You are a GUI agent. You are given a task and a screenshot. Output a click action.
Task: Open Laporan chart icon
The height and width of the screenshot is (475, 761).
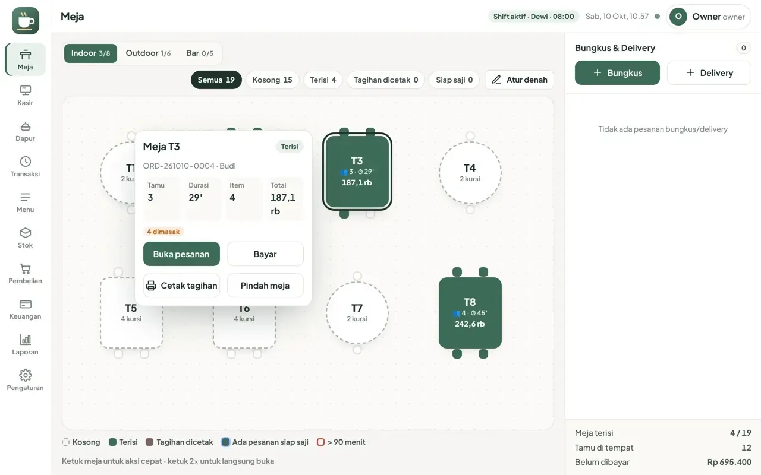point(25,340)
